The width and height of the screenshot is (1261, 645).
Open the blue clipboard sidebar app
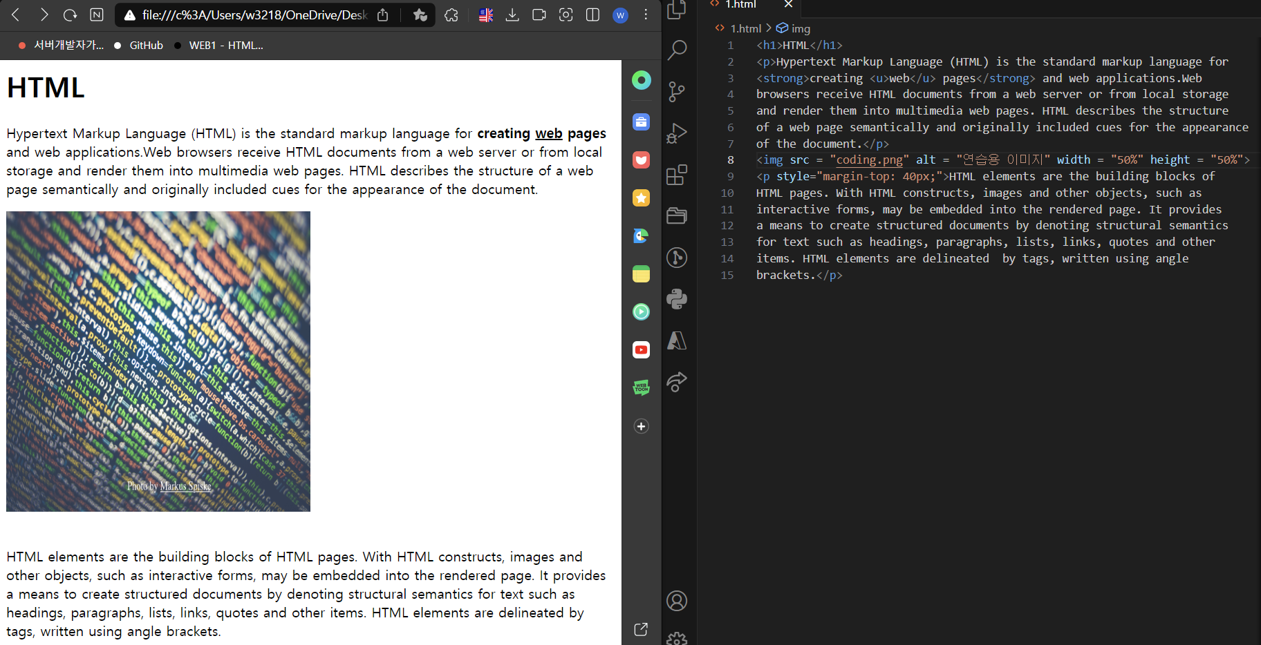641,122
